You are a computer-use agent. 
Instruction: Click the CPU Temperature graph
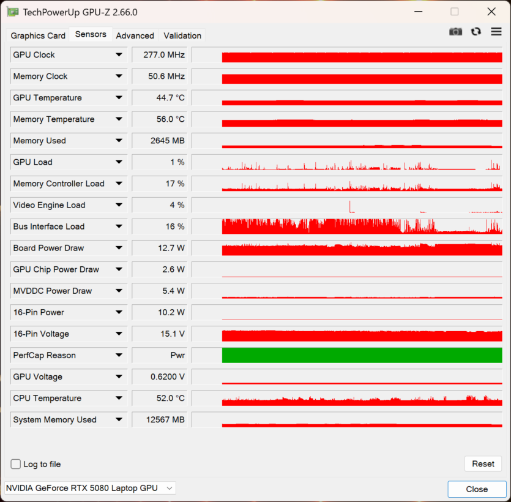[347, 398]
